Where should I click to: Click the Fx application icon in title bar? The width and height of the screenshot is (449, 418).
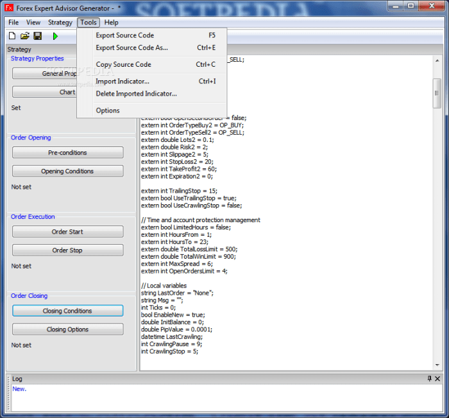pos(9,8)
